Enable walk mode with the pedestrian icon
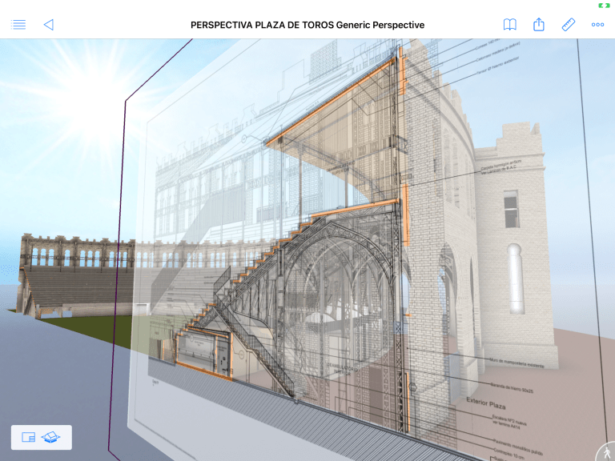Screen dimensions: 615x461 click(x=605, y=451)
